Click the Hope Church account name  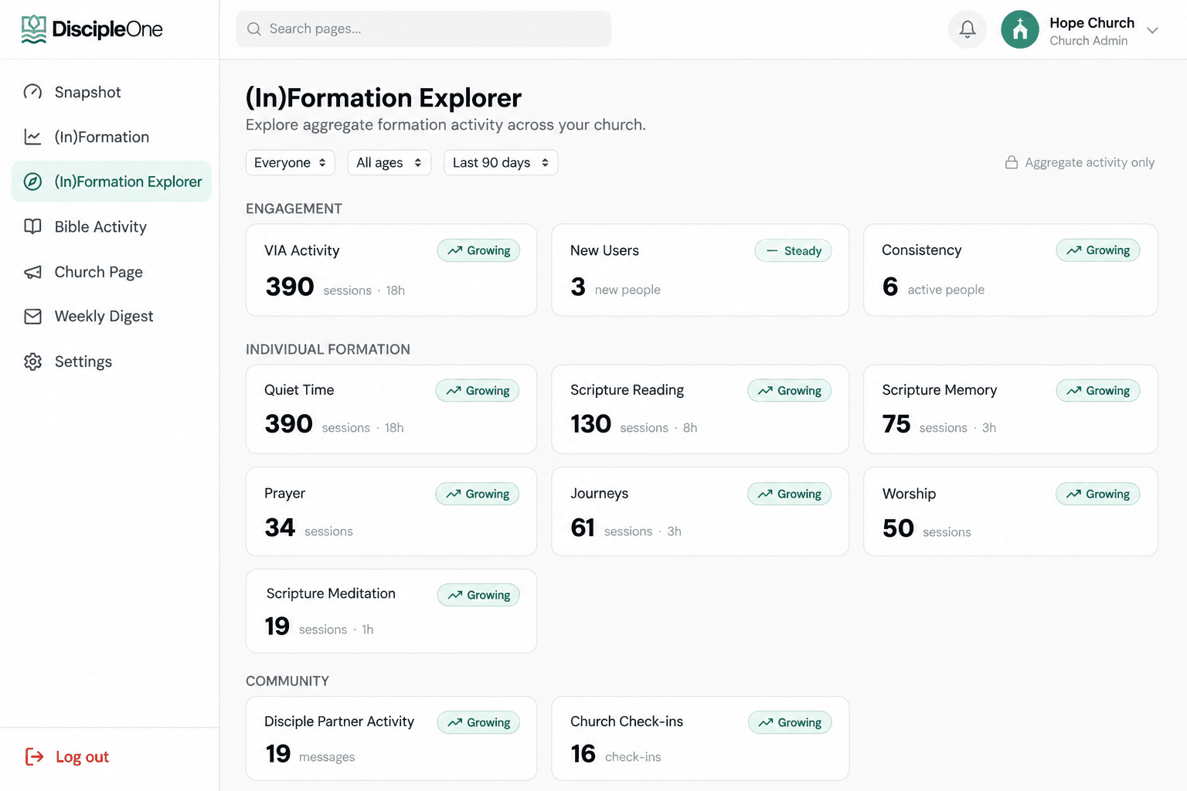pyautogui.click(x=1092, y=22)
